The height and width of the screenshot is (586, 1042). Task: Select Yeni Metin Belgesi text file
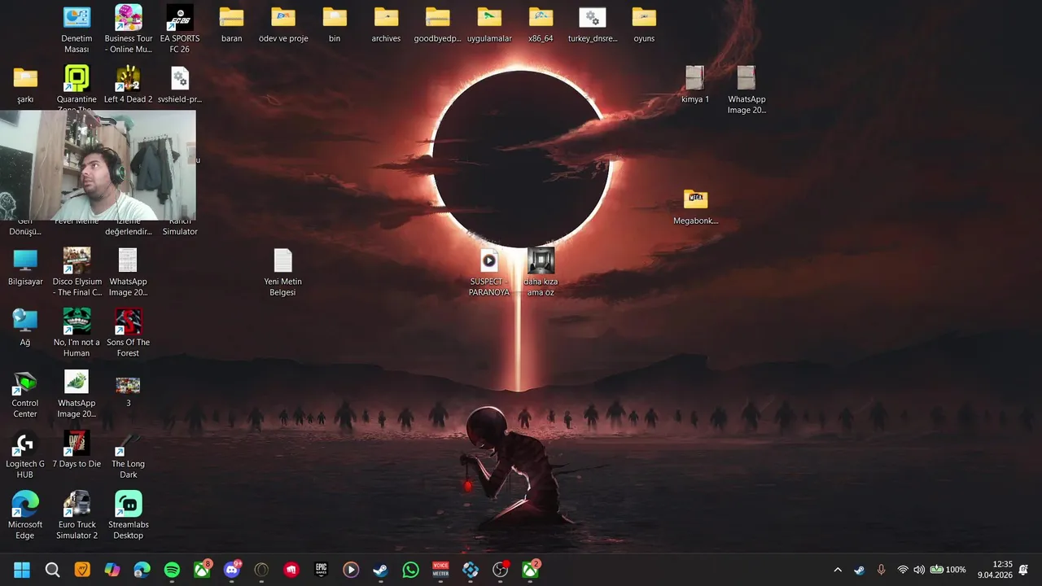[x=283, y=273]
